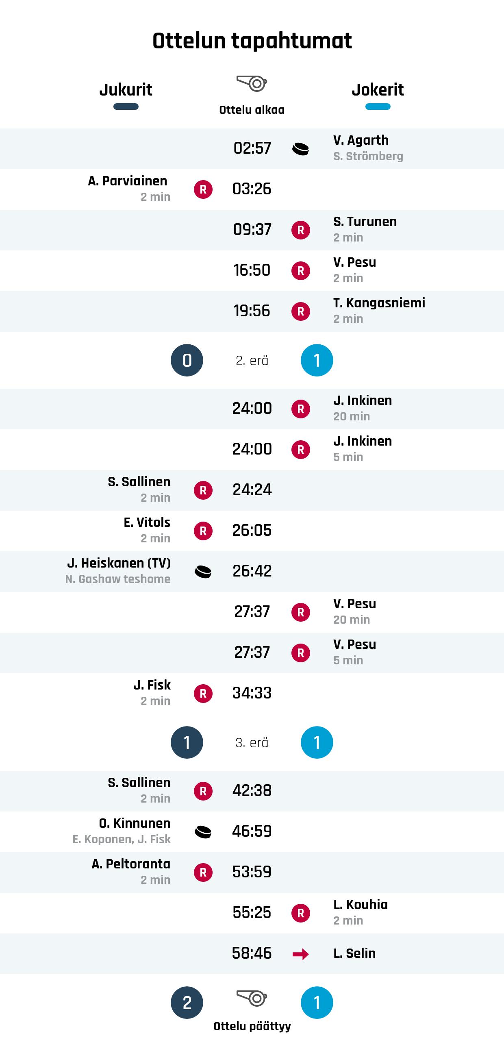Click the whistle icon above Ottelu päättyy
This screenshot has width=504, height=1040.
pyautogui.click(x=252, y=998)
